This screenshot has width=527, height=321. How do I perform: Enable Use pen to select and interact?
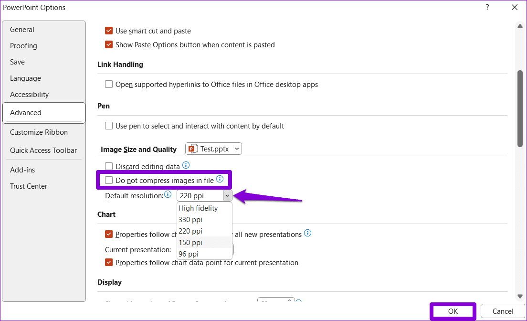[x=109, y=126]
